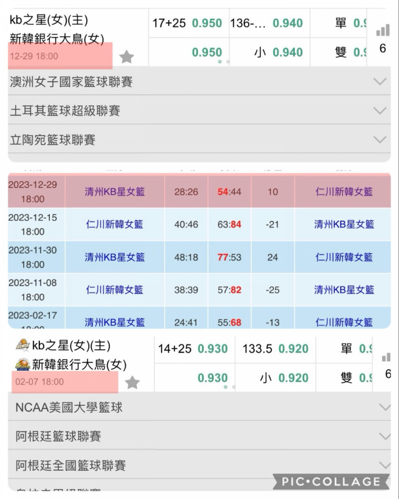Bet 雙 even in 12-29 match
Screen dimensions: 399x499
click(339, 52)
